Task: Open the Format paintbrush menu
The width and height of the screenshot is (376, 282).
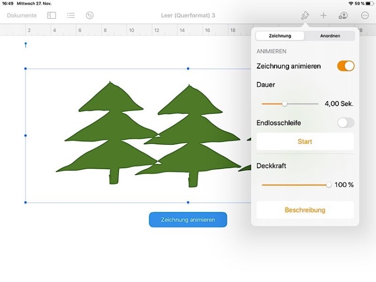Action: 305,16
